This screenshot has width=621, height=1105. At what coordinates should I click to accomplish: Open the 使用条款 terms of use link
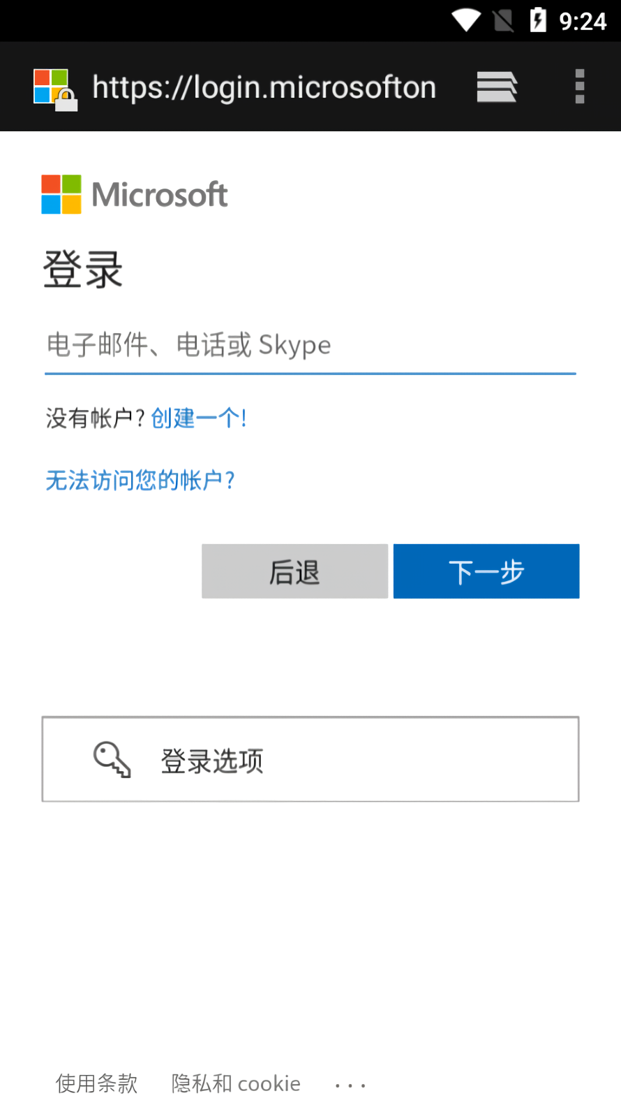(x=96, y=1083)
